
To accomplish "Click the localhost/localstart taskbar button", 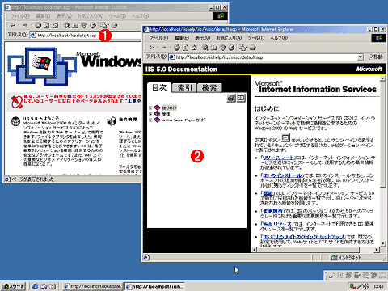I will pyautogui.click(x=93, y=286).
